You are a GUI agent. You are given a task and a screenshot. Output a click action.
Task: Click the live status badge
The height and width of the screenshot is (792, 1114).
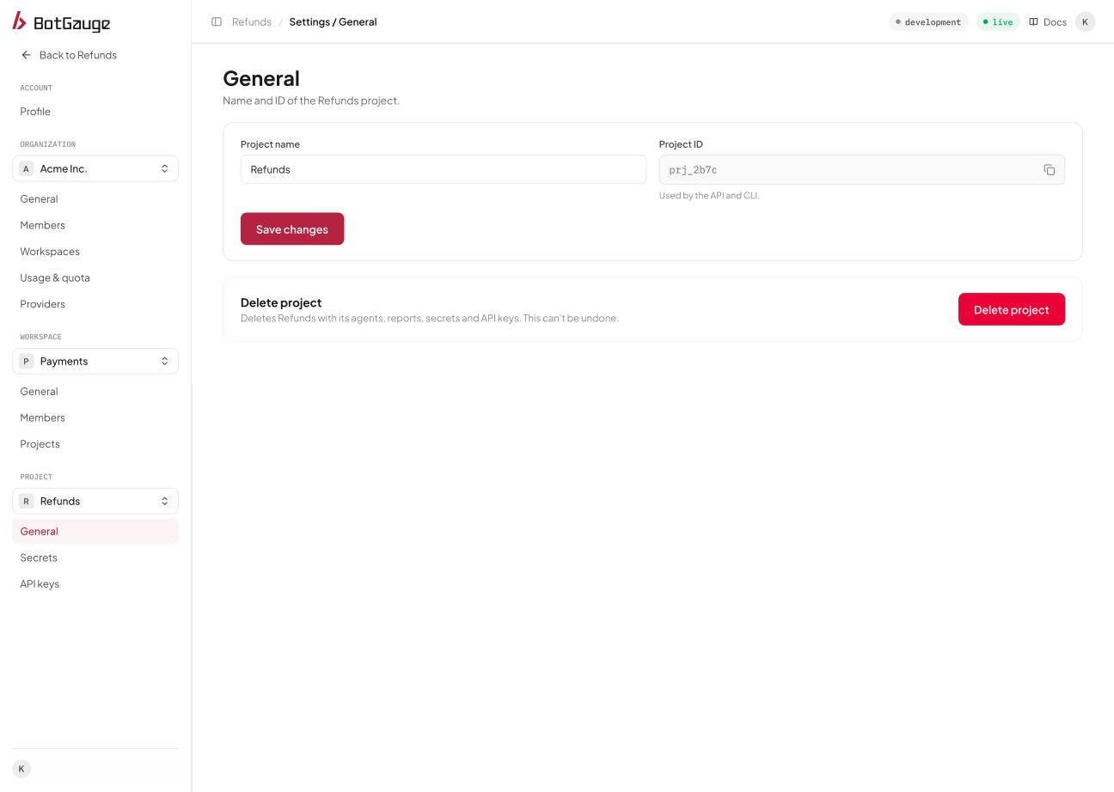coord(998,21)
